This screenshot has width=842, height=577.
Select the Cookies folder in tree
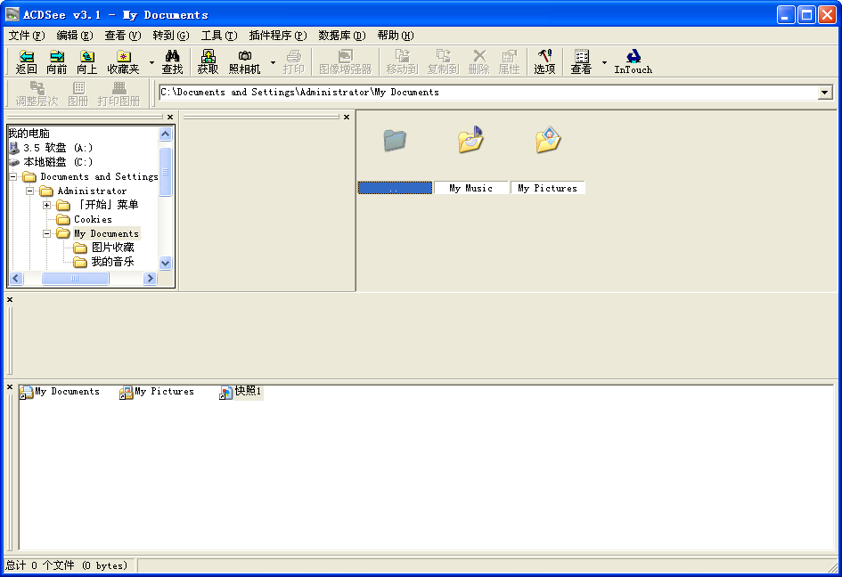[93, 220]
